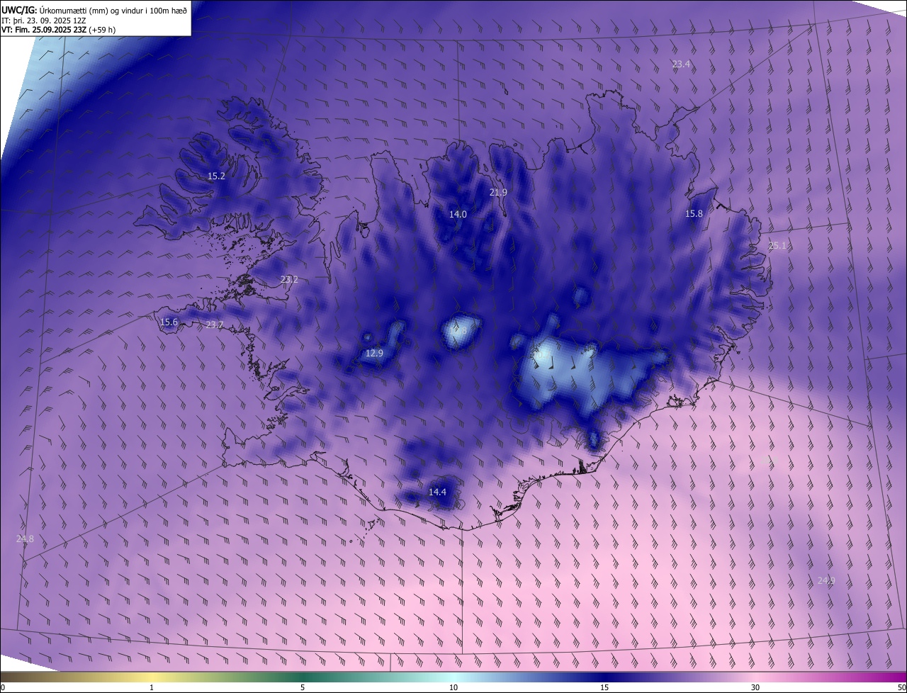Click the 23.7 value label
The image size is (907, 693).
(214, 325)
